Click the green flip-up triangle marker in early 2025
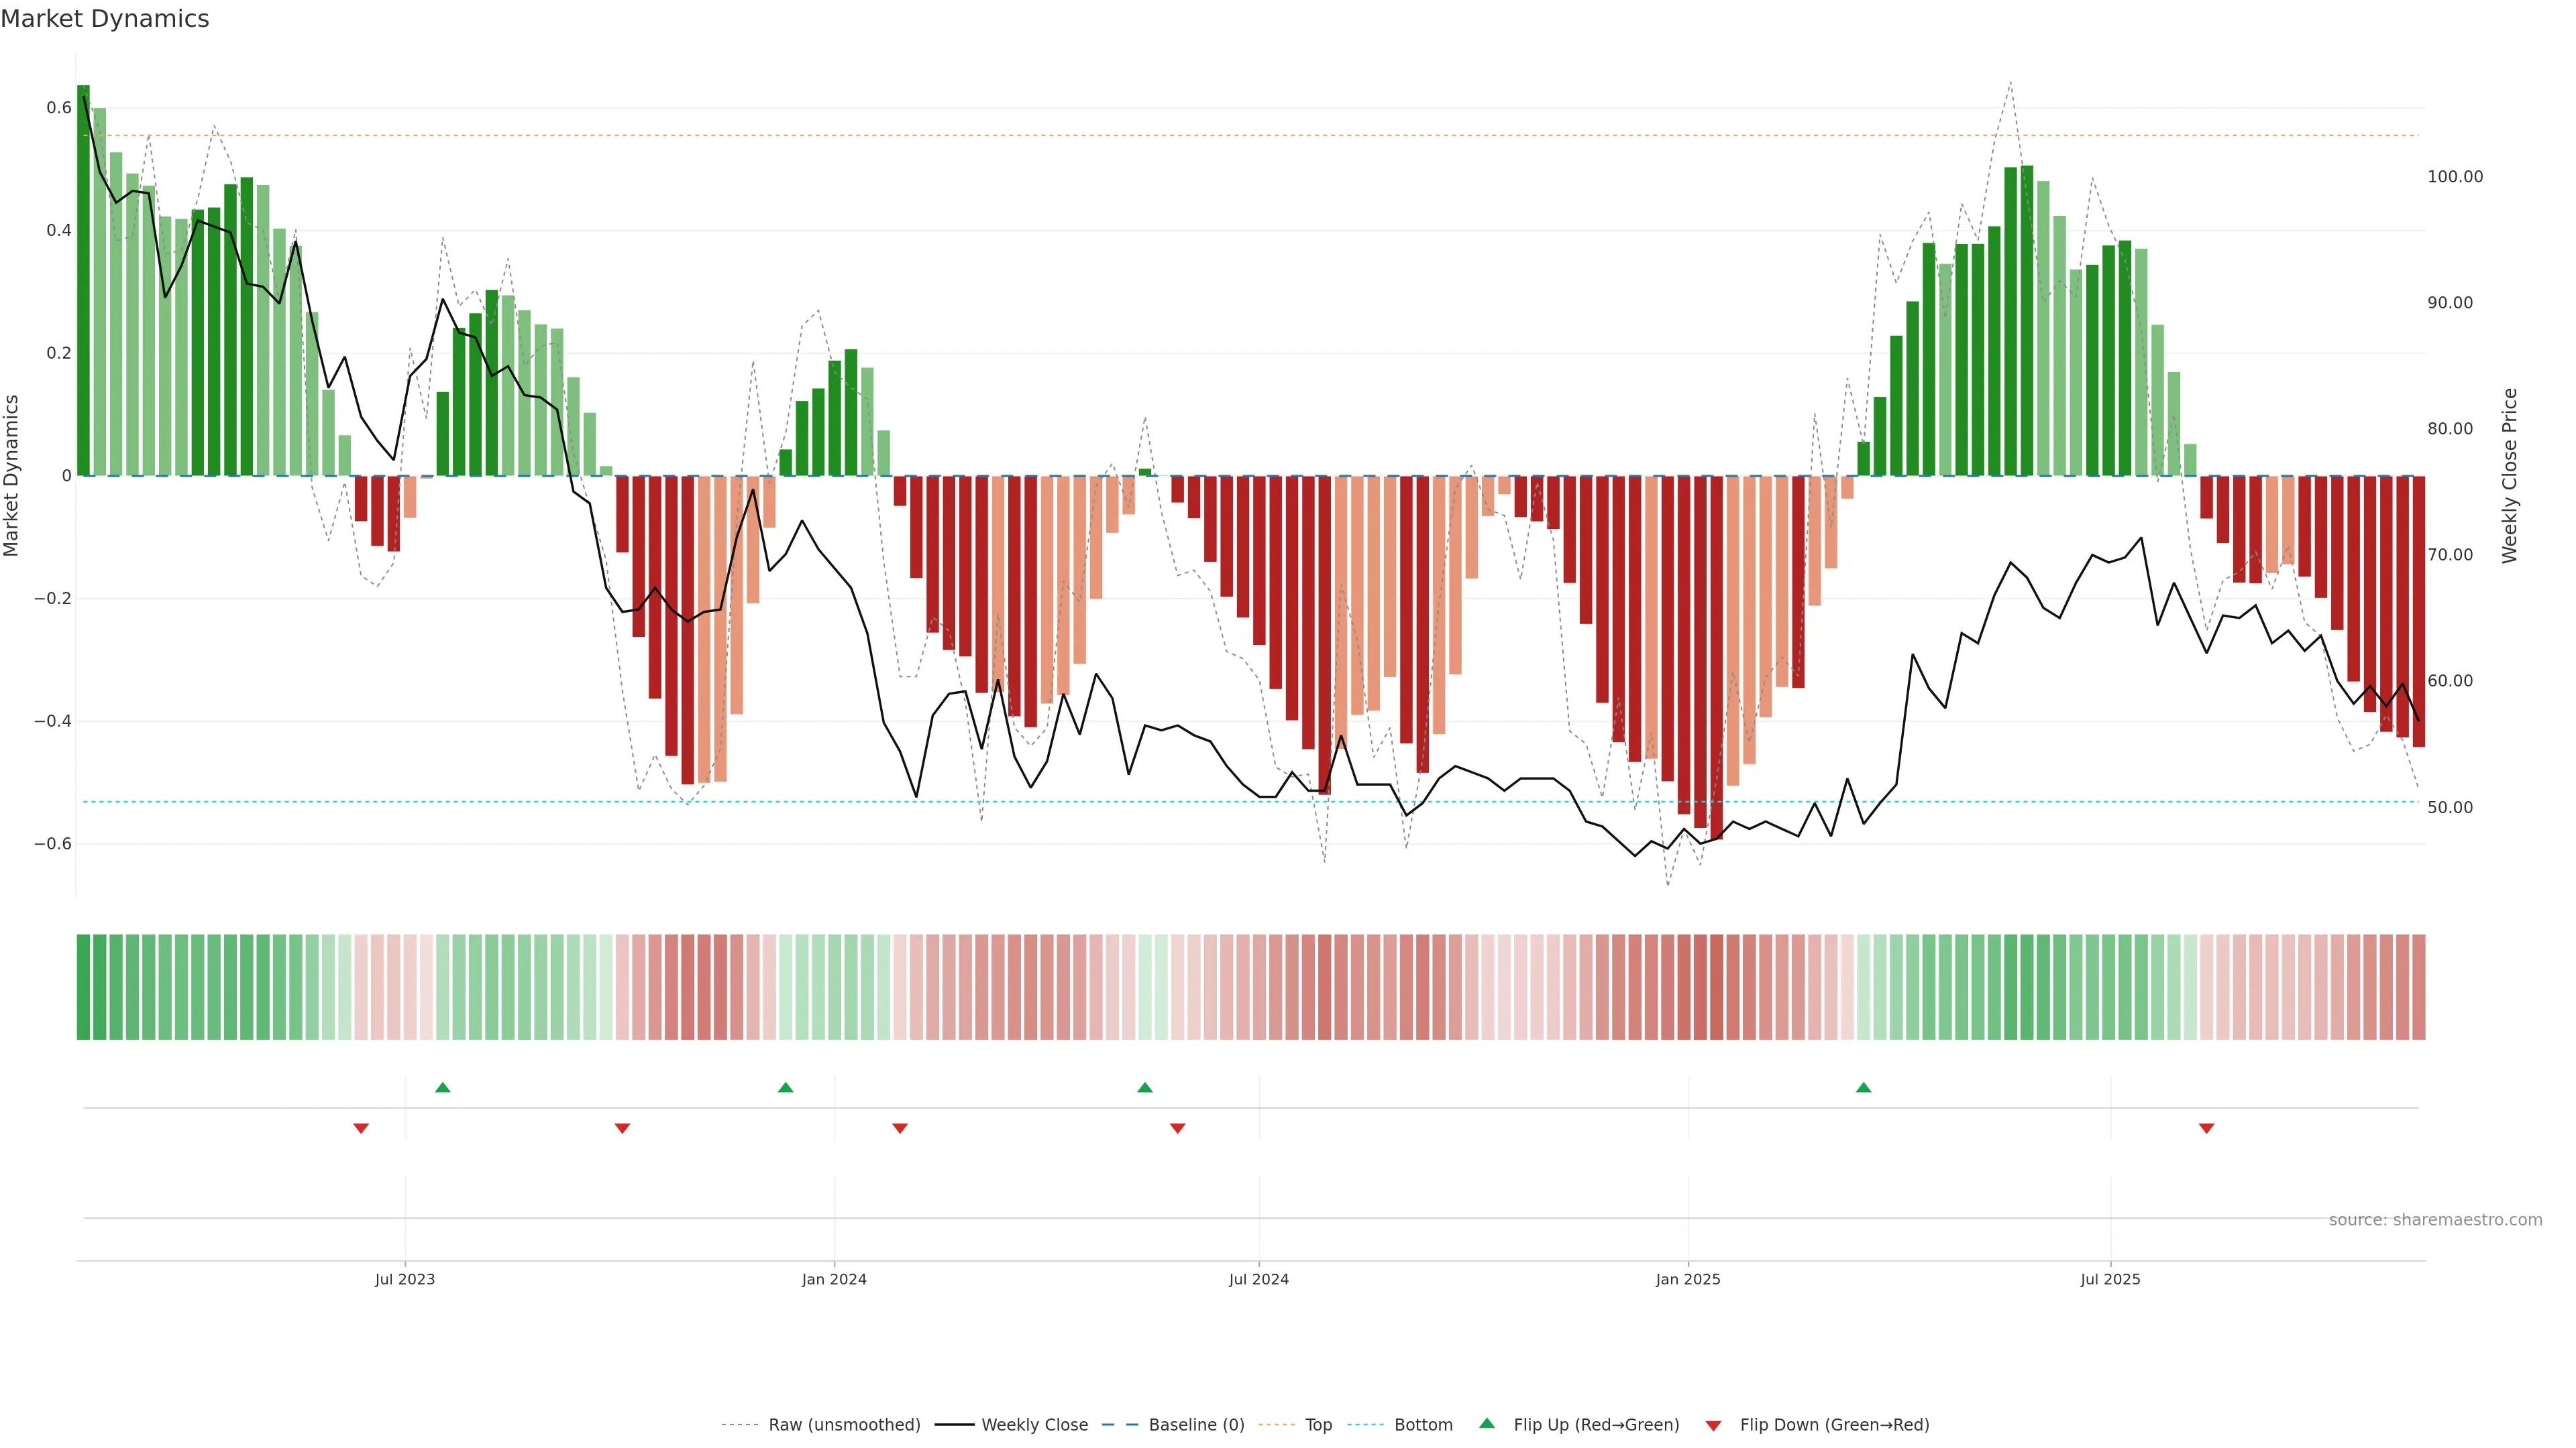 point(1863,1087)
